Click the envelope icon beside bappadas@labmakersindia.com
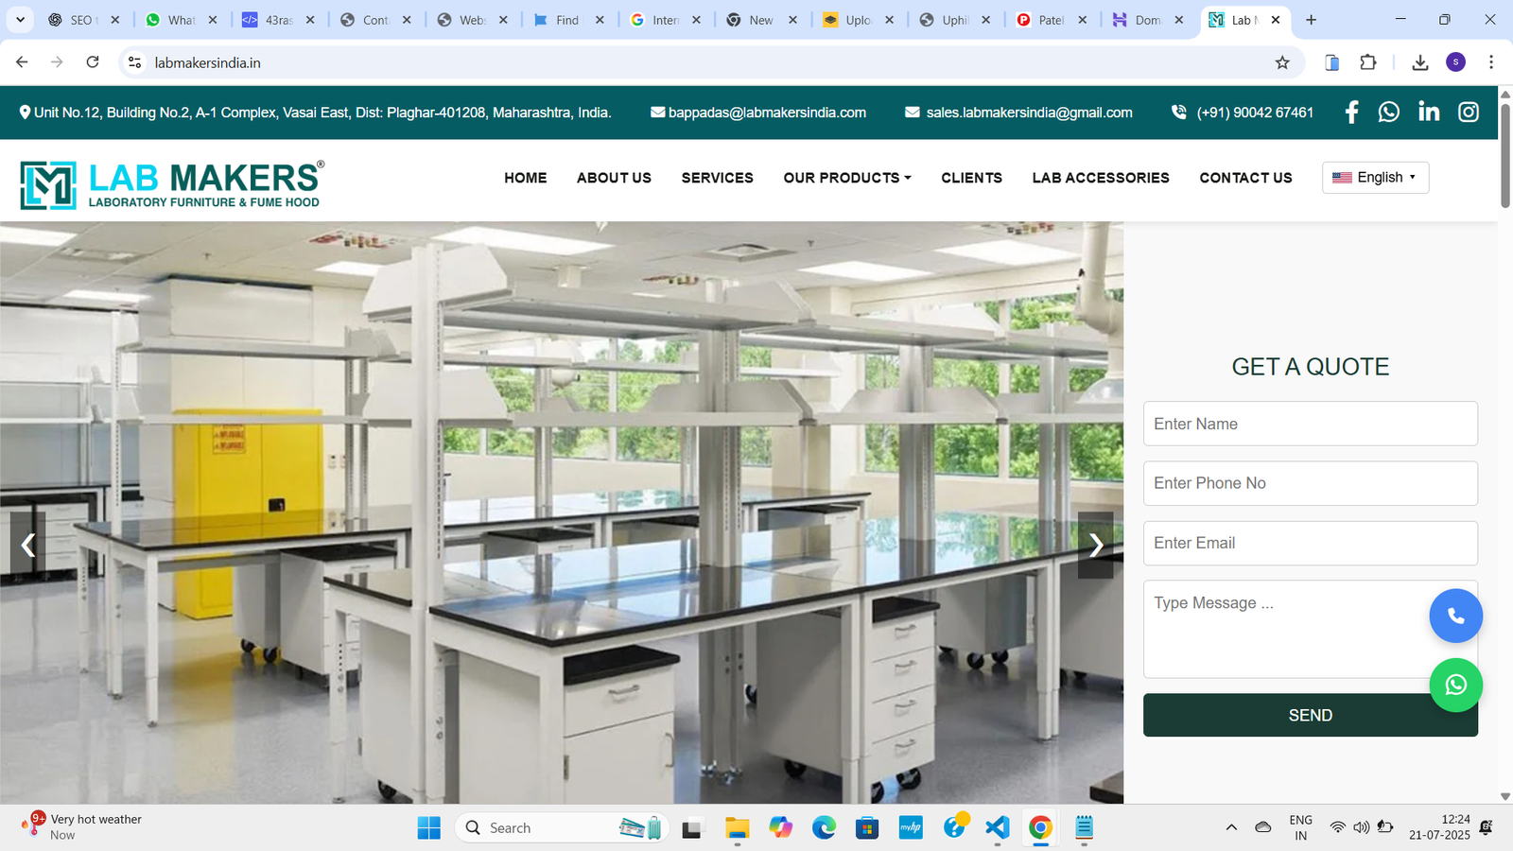The image size is (1513, 851). tap(655, 112)
